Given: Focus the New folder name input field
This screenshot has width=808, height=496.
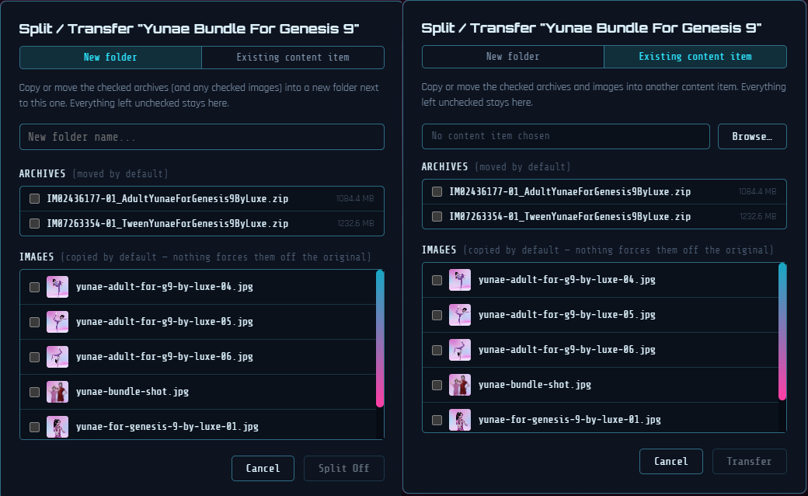Looking at the screenshot, I should pyautogui.click(x=202, y=137).
